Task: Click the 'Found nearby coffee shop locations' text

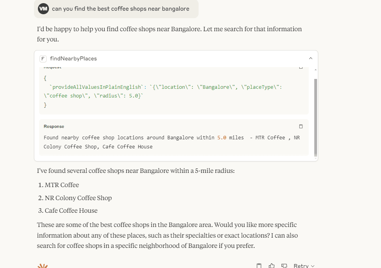Action: click(x=172, y=142)
